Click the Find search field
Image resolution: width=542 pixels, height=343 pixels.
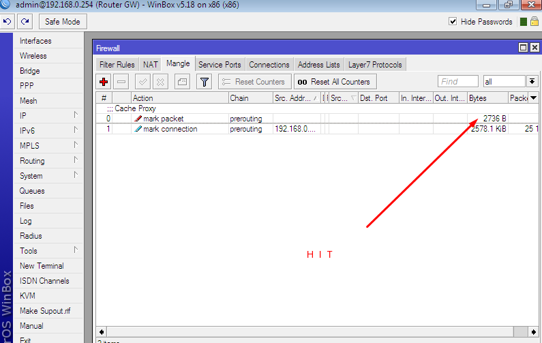(x=458, y=82)
